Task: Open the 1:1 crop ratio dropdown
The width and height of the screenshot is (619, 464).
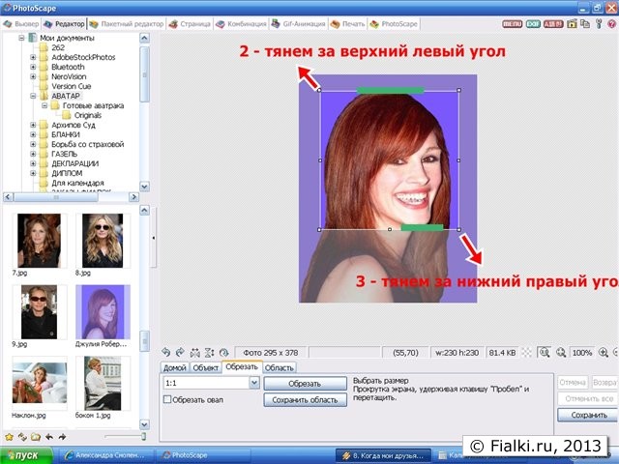Action: (x=254, y=383)
